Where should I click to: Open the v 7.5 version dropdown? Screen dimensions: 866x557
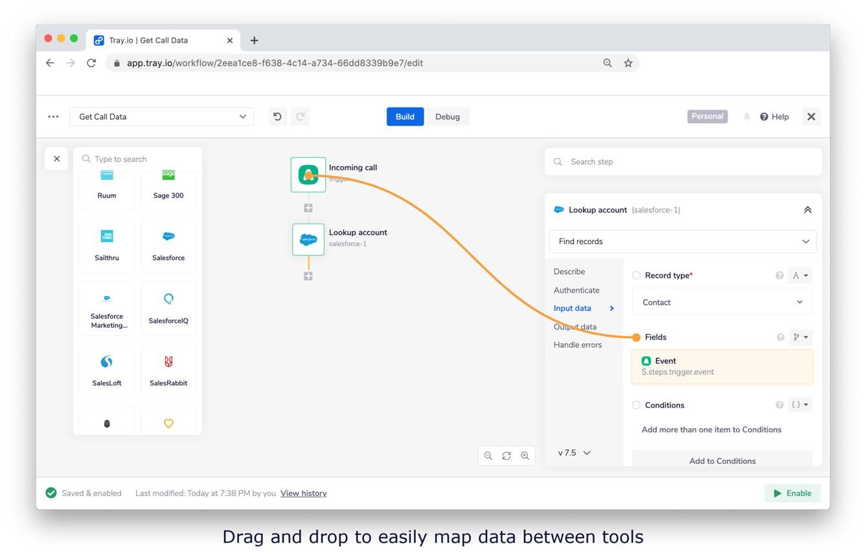click(575, 453)
